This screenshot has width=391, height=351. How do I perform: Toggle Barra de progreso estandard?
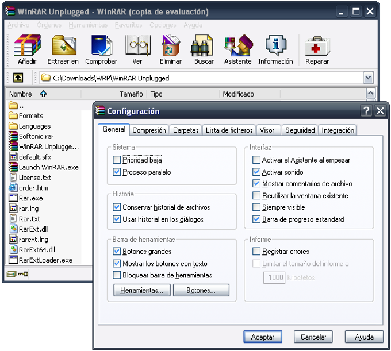[x=256, y=219]
